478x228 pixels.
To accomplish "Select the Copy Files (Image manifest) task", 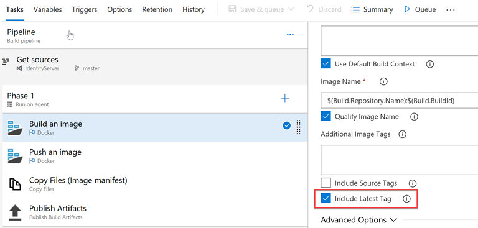I will pos(155,184).
